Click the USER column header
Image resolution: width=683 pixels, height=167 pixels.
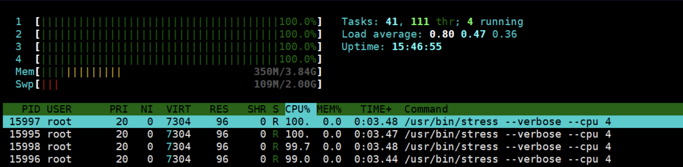point(59,109)
